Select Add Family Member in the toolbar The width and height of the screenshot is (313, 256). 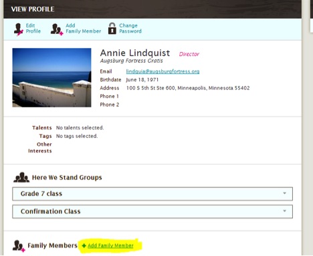[x=83, y=29]
